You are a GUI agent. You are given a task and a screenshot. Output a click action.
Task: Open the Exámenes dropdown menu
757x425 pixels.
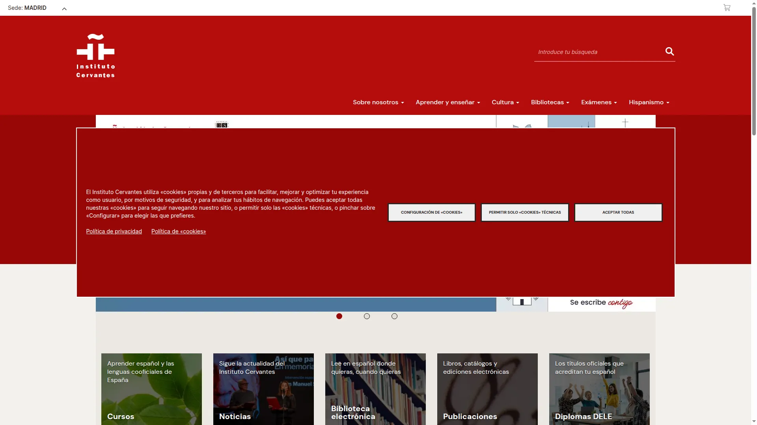(x=599, y=102)
